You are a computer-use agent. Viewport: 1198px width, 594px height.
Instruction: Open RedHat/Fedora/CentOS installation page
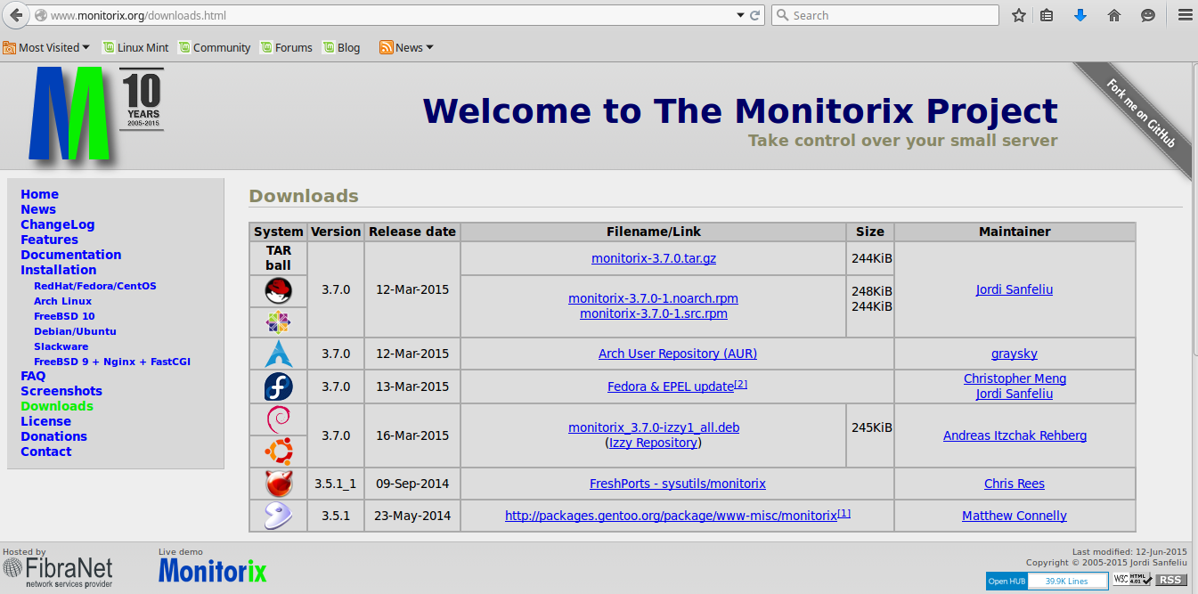tap(94, 286)
